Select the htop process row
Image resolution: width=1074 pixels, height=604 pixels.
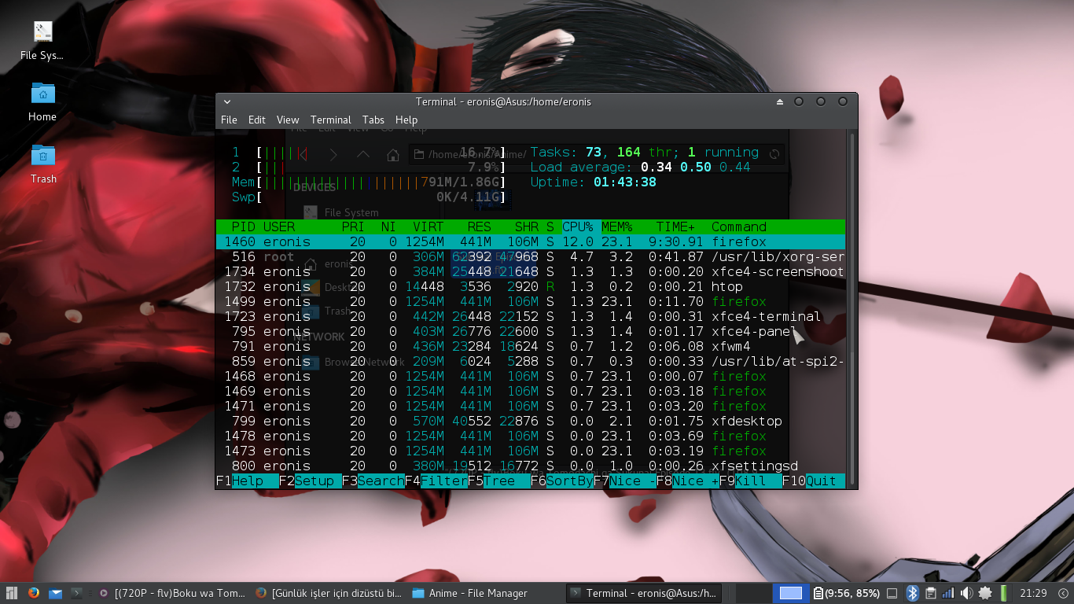tap(531, 286)
